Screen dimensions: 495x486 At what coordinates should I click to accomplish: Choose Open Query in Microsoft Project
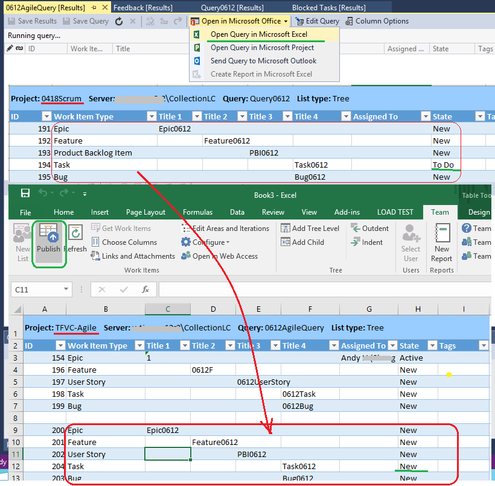pos(262,48)
